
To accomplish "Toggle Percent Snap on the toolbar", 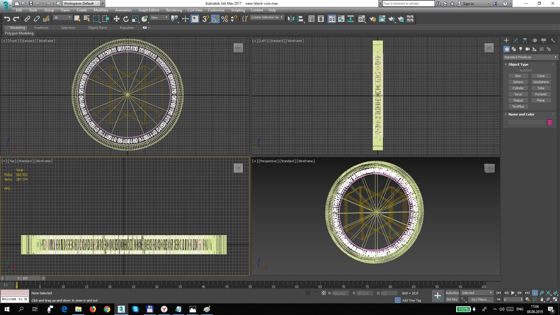I will (225, 19).
